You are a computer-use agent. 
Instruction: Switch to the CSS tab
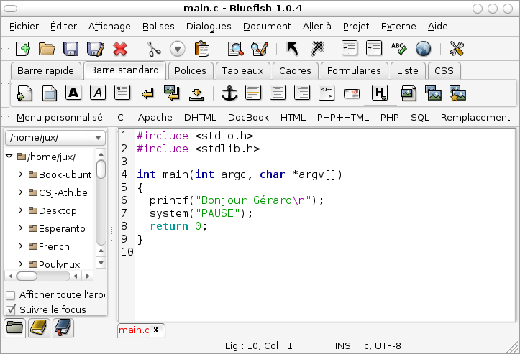pyautogui.click(x=444, y=70)
